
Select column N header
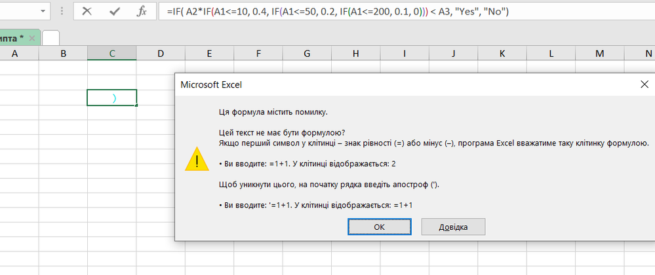click(x=640, y=54)
